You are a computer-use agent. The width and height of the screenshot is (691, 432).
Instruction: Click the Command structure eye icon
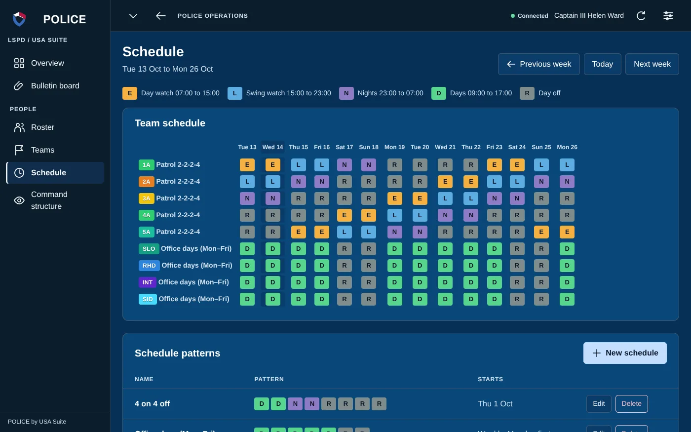(x=19, y=200)
